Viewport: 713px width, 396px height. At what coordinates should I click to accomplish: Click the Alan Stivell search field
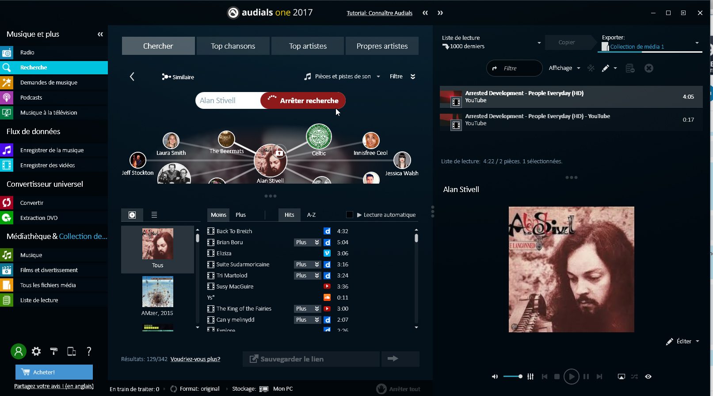(x=228, y=100)
